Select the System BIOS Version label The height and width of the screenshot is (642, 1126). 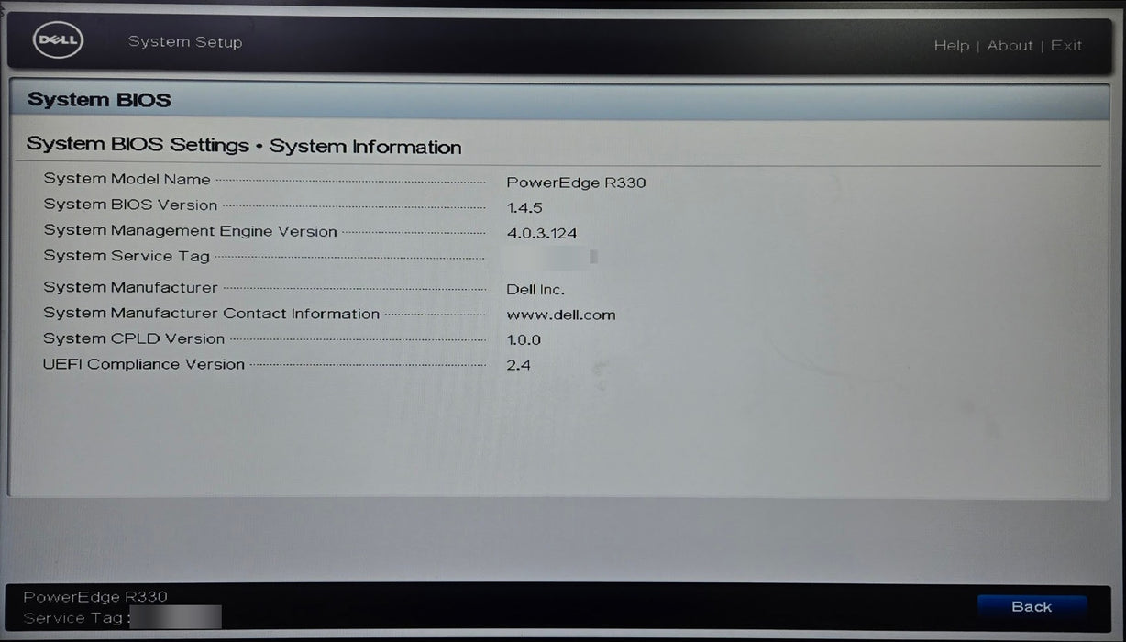(130, 205)
